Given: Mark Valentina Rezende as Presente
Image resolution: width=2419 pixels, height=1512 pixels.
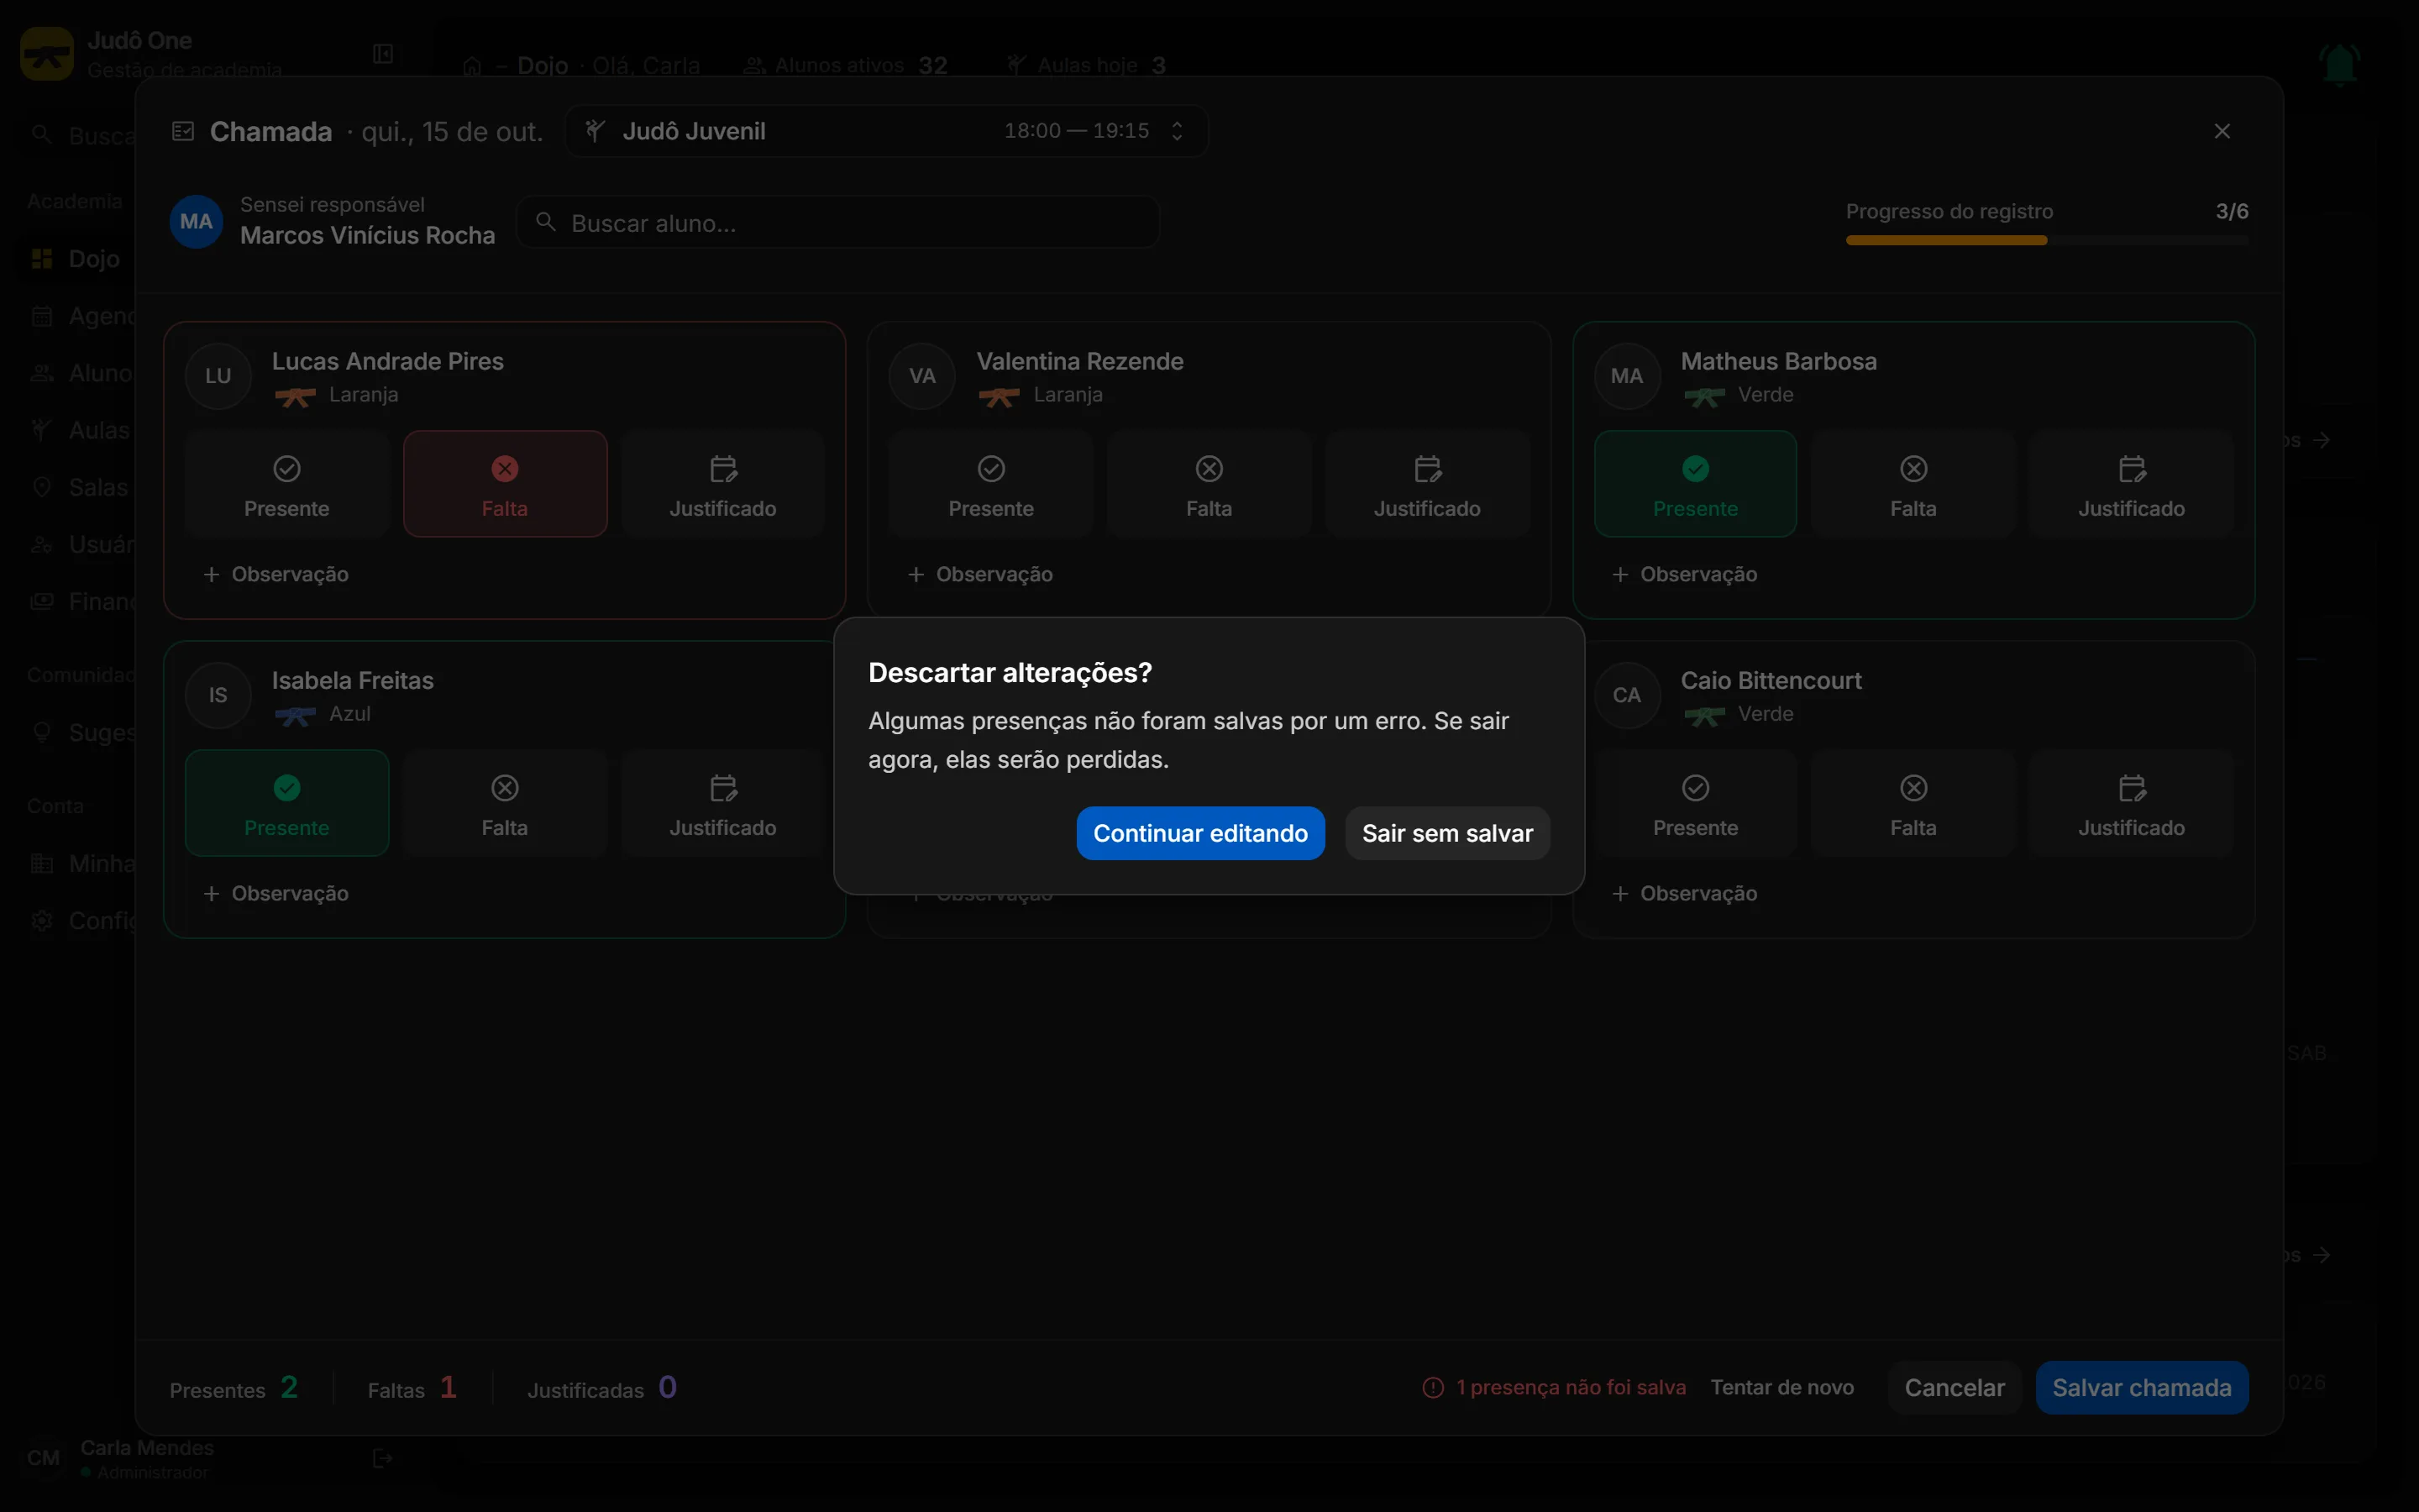Looking at the screenshot, I should tap(990, 484).
